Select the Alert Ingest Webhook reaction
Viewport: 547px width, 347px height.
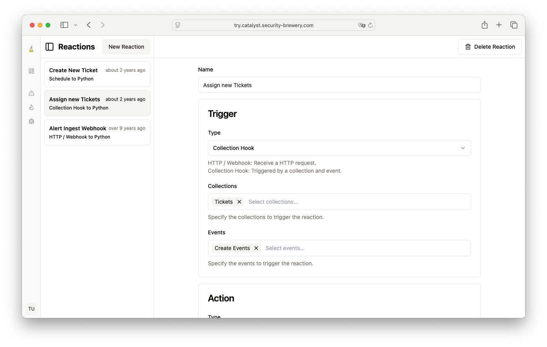tap(97, 132)
